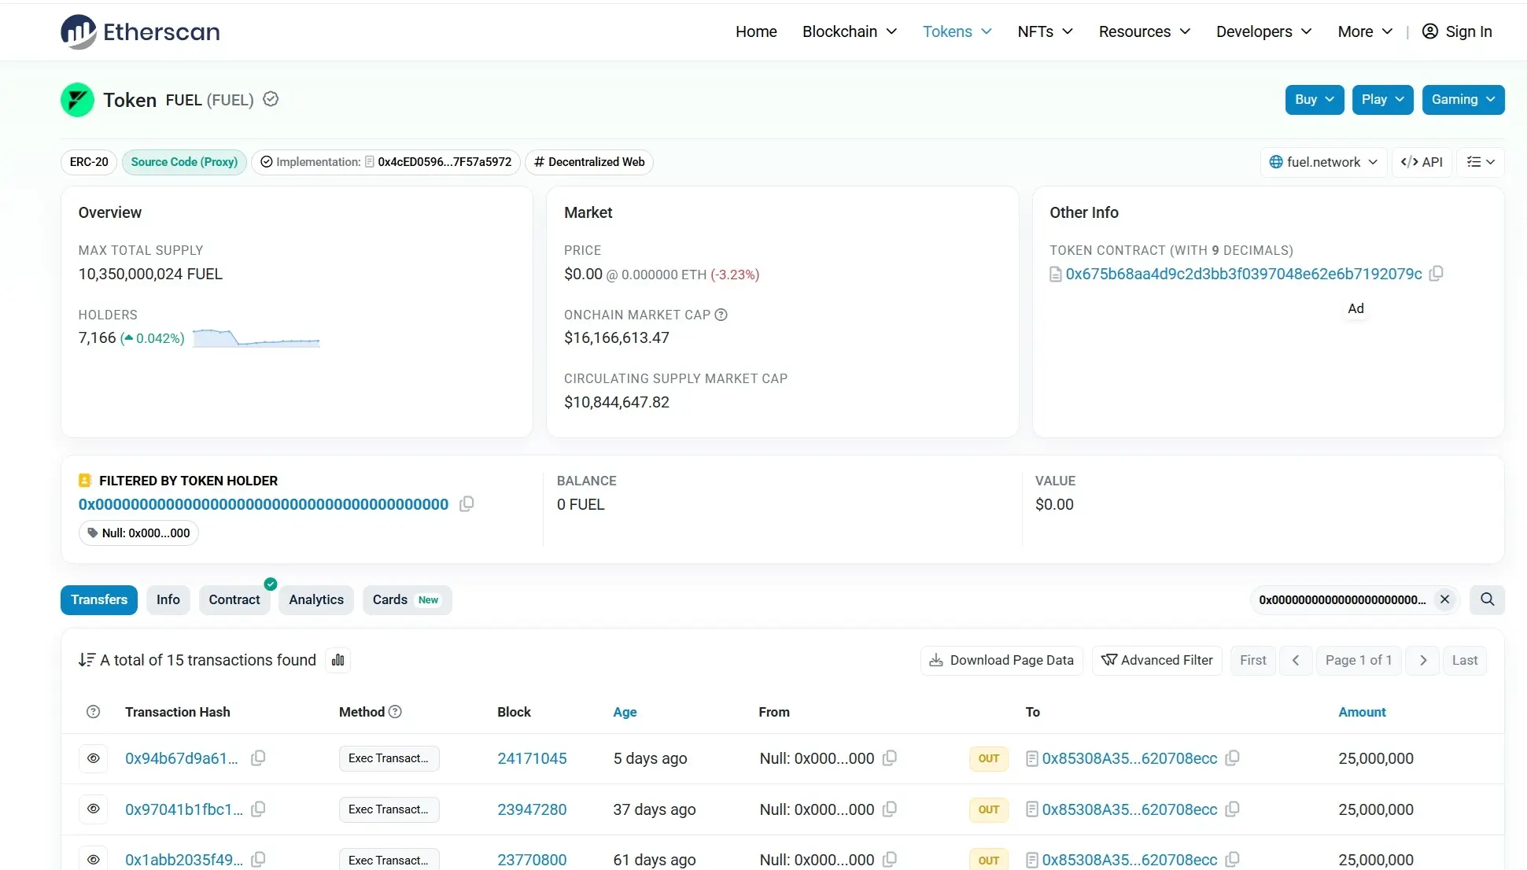
Task: Switch to the Analytics tab
Action: tap(315, 599)
